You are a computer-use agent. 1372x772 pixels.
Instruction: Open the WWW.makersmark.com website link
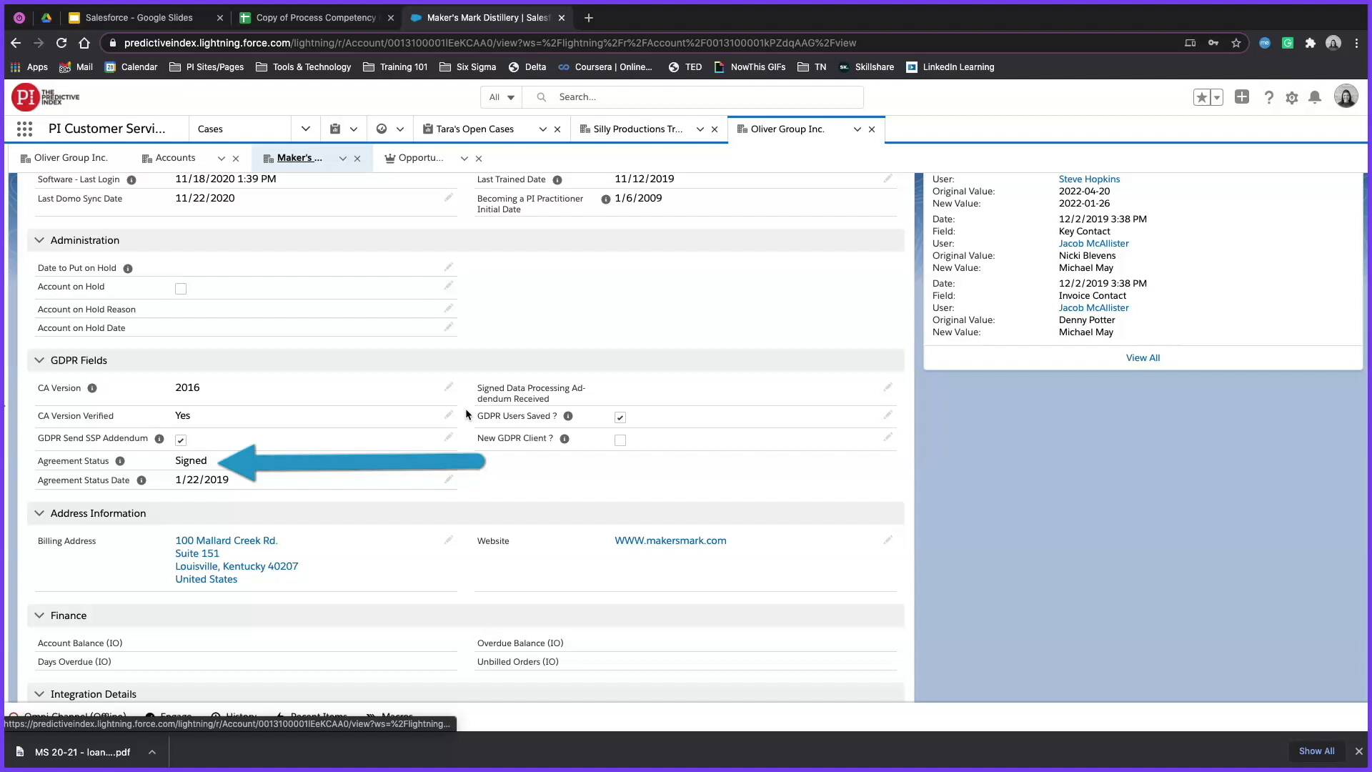click(670, 540)
